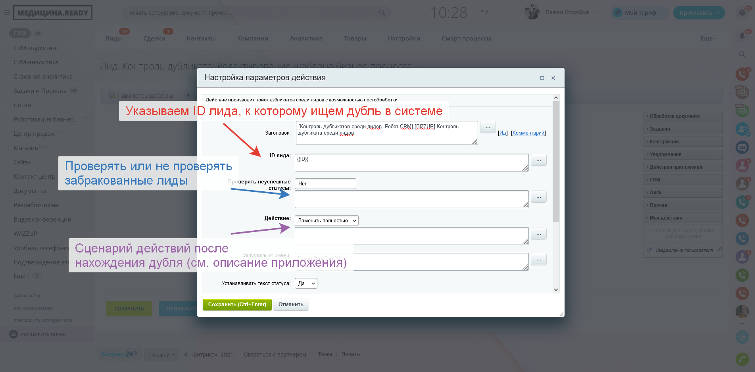This screenshot has height=372, width=755.
Task: Open the Устанавливать текст статуса dropdown
Action: pyautogui.click(x=306, y=283)
